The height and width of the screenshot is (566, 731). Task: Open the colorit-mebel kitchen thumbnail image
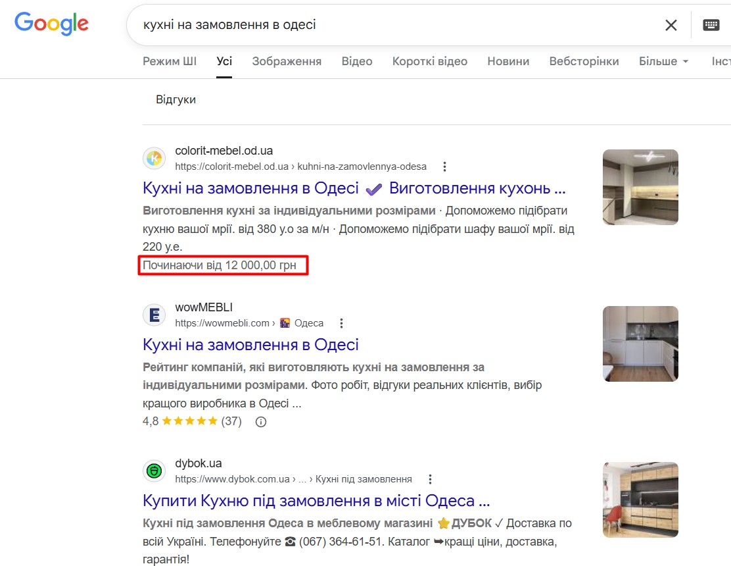(640, 187)
